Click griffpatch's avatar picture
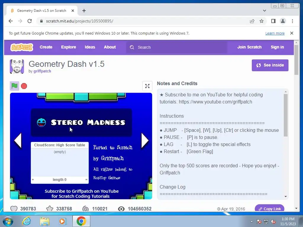 pyautogui.click(x=17, y=67)
